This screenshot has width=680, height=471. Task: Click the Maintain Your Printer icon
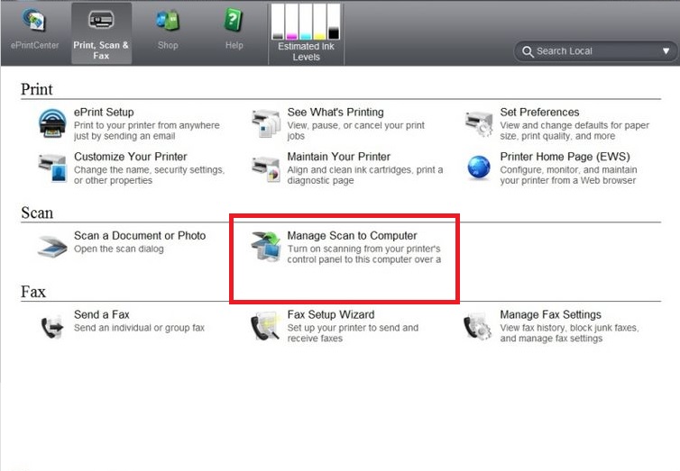coord(266,169)
